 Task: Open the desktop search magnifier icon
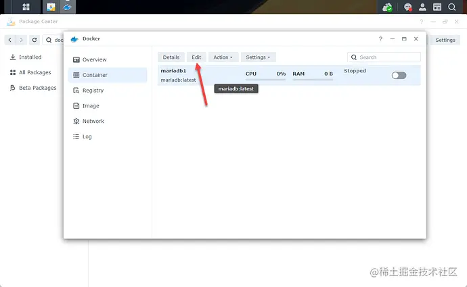(452, 7)
